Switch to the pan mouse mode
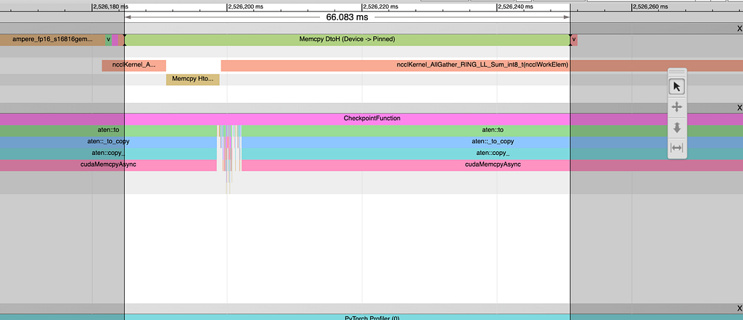Image resolution: width=743 pixels, height=320 pixels. 677,107
